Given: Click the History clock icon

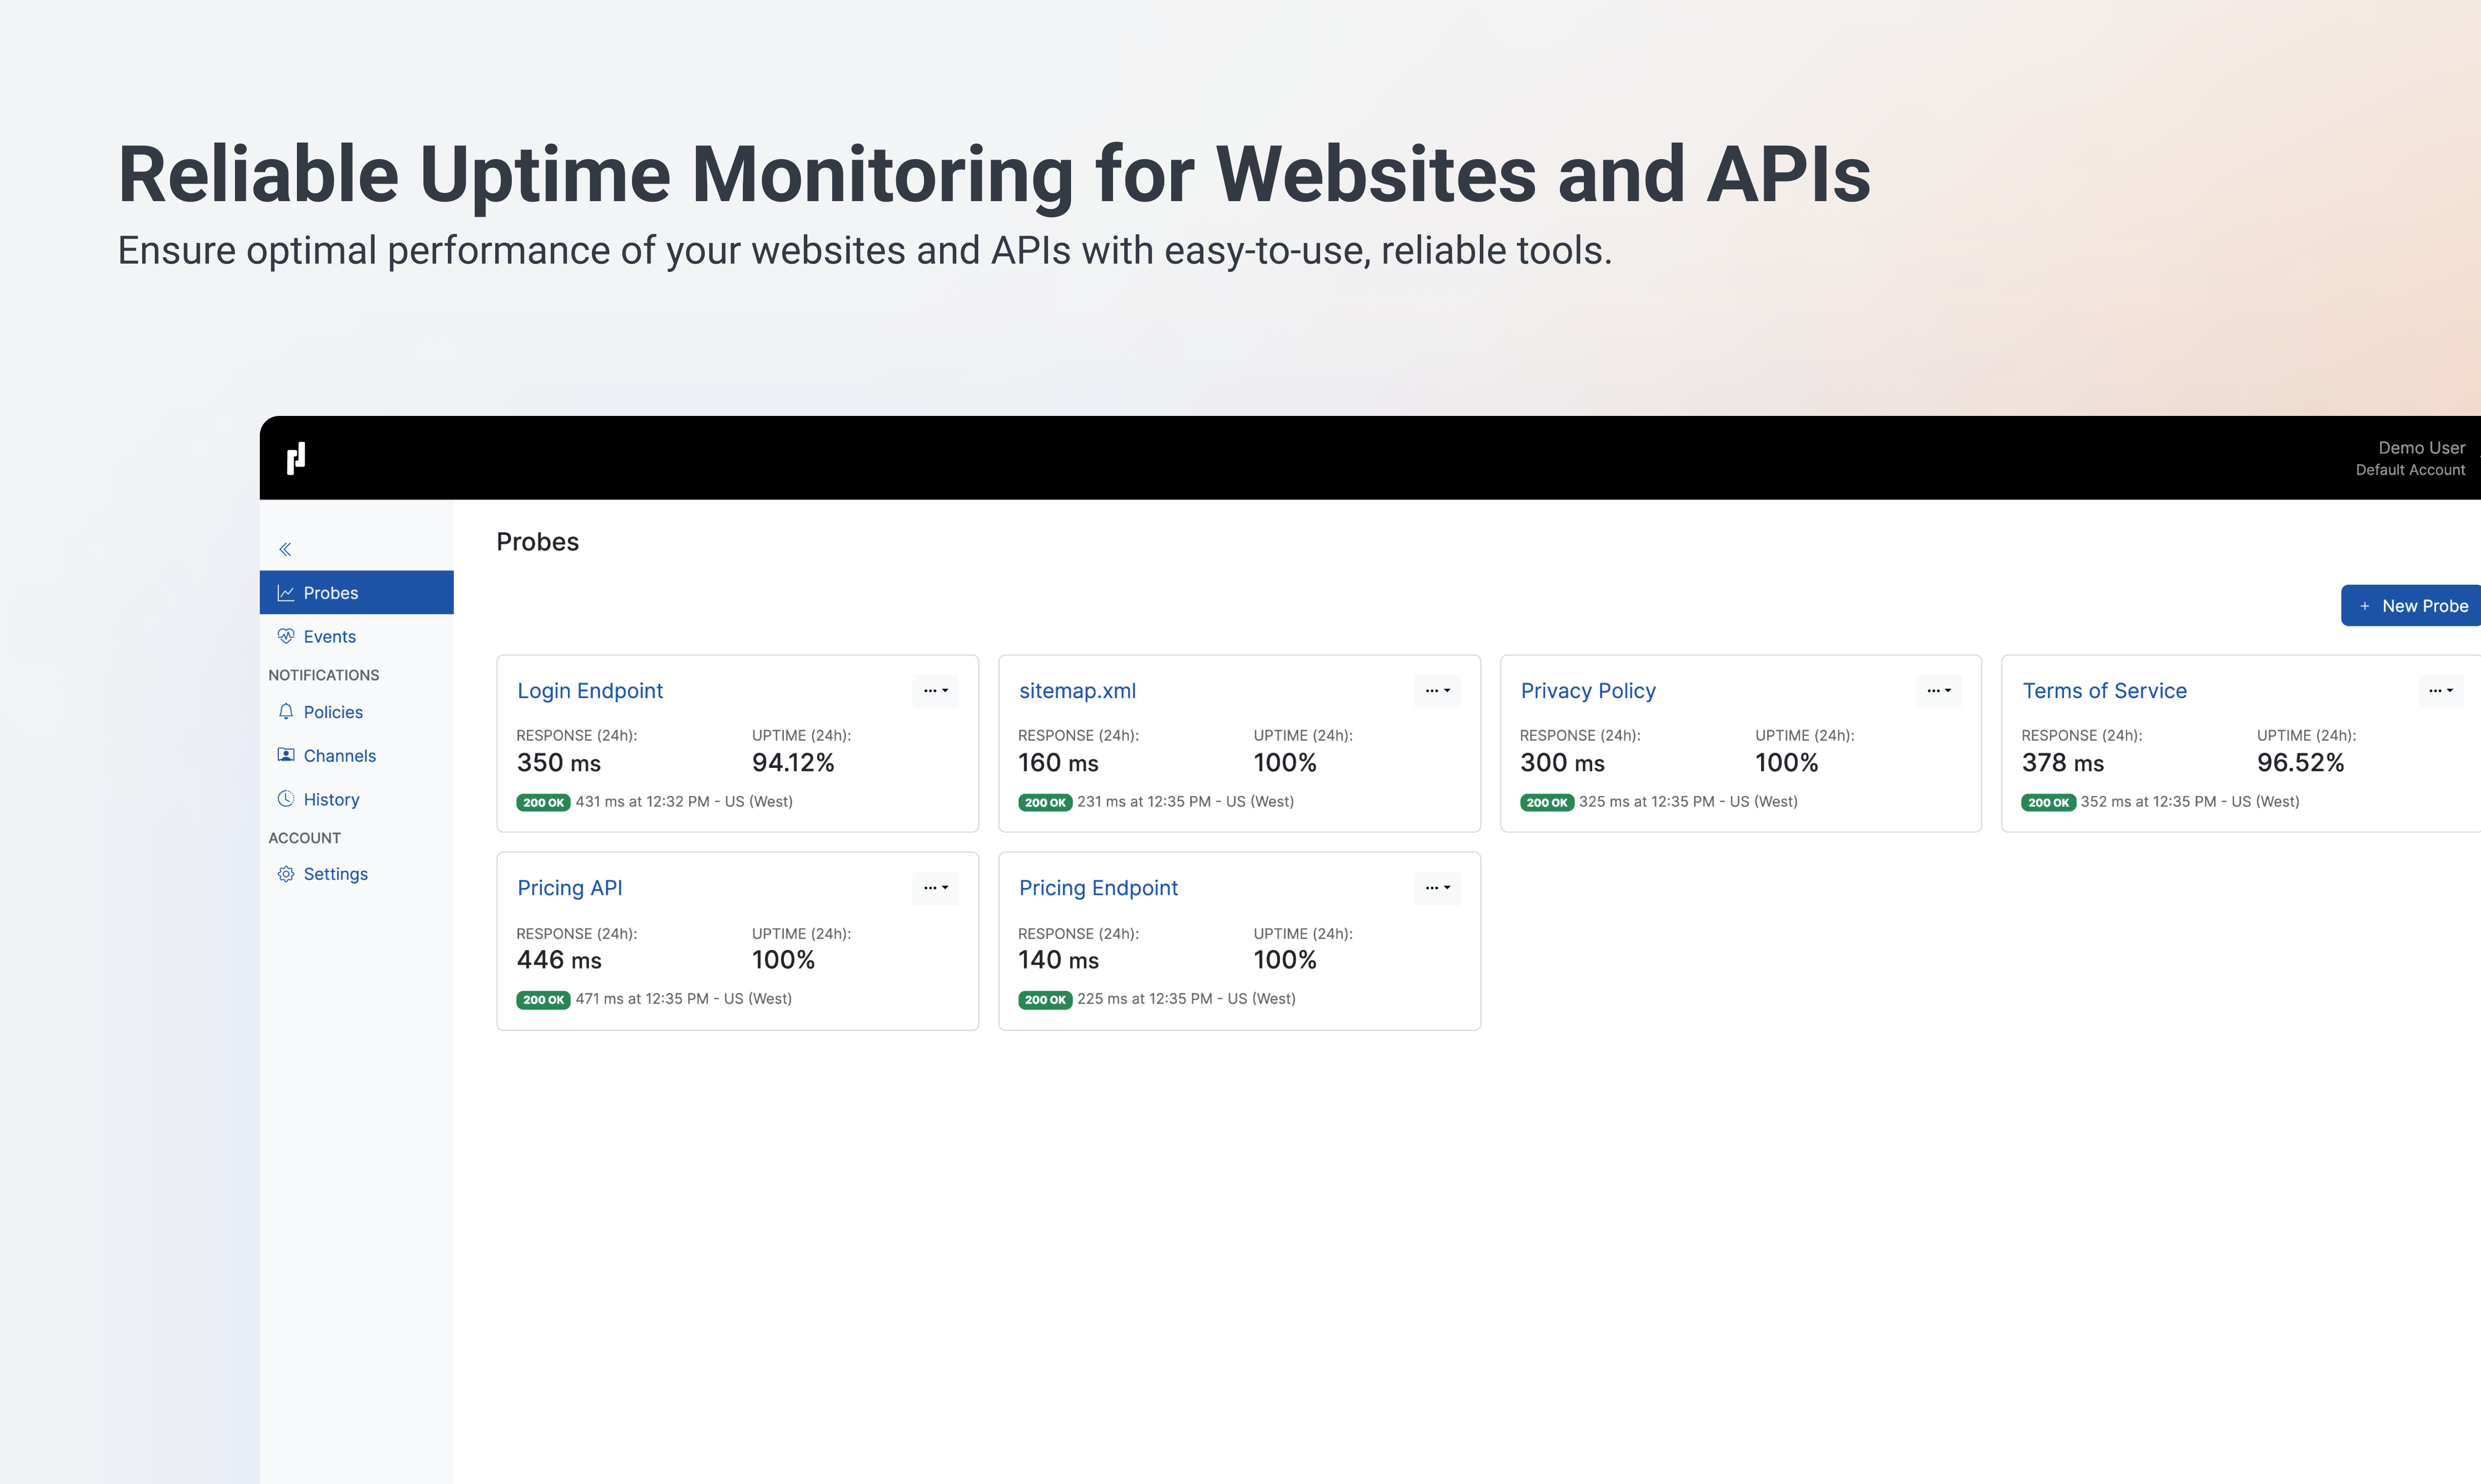Looking at the screenshot, I should pos(286,799).
